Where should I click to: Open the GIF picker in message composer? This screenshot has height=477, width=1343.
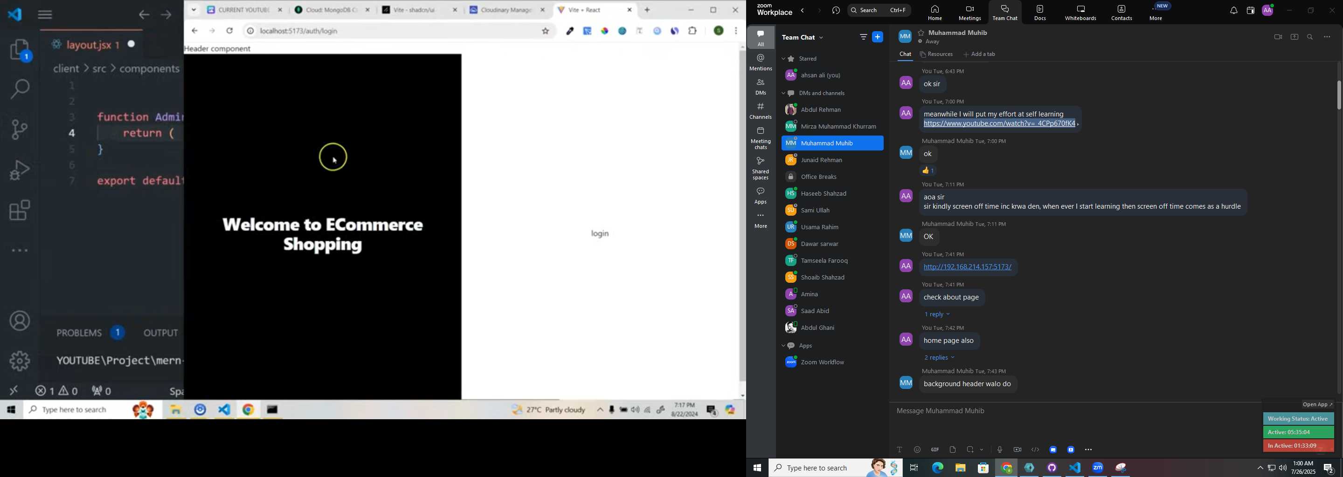pyautogui.click(x=935, y=450)
